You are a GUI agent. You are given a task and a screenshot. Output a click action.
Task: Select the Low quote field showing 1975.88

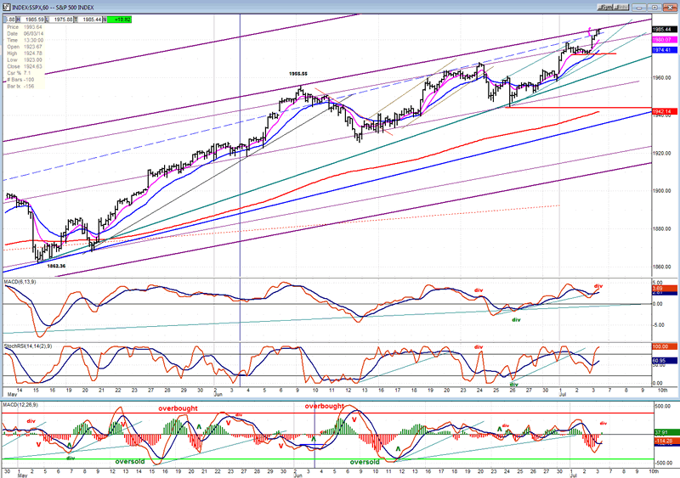coord(61,20)
